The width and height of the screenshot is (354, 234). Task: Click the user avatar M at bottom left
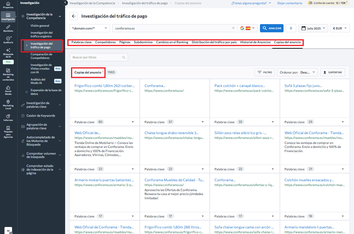(8, 230)
